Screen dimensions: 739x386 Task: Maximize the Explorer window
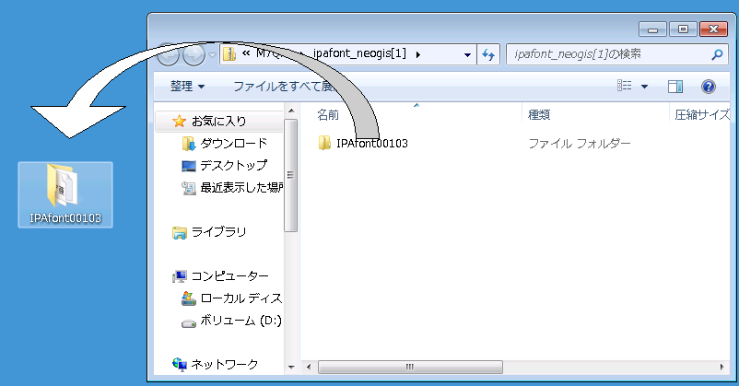[x=683, y=29]
